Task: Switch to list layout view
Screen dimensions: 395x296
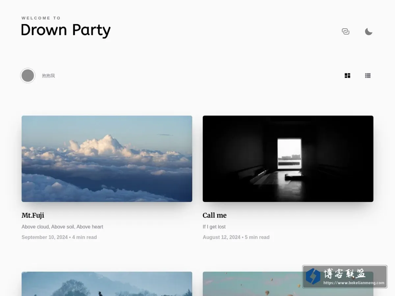Action: (x=368, y=76)
